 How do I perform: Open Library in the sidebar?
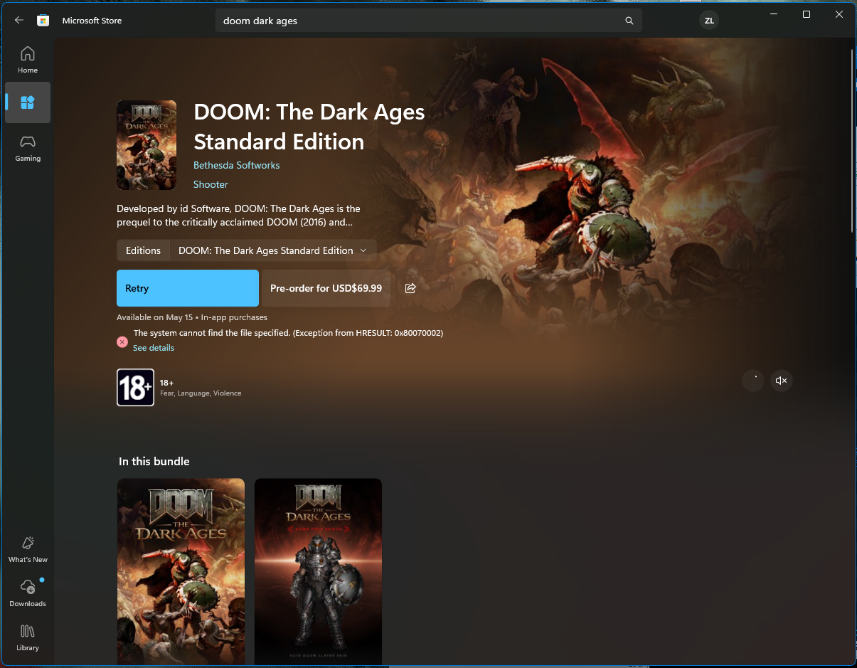(x=28, y=637)
